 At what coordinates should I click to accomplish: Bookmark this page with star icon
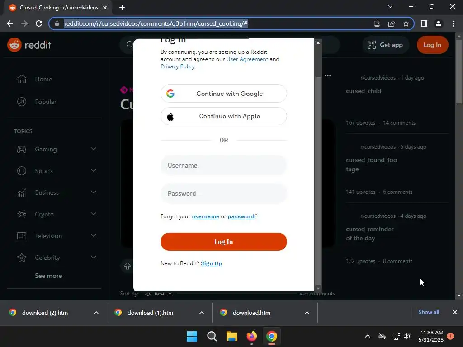pos(406,23)
